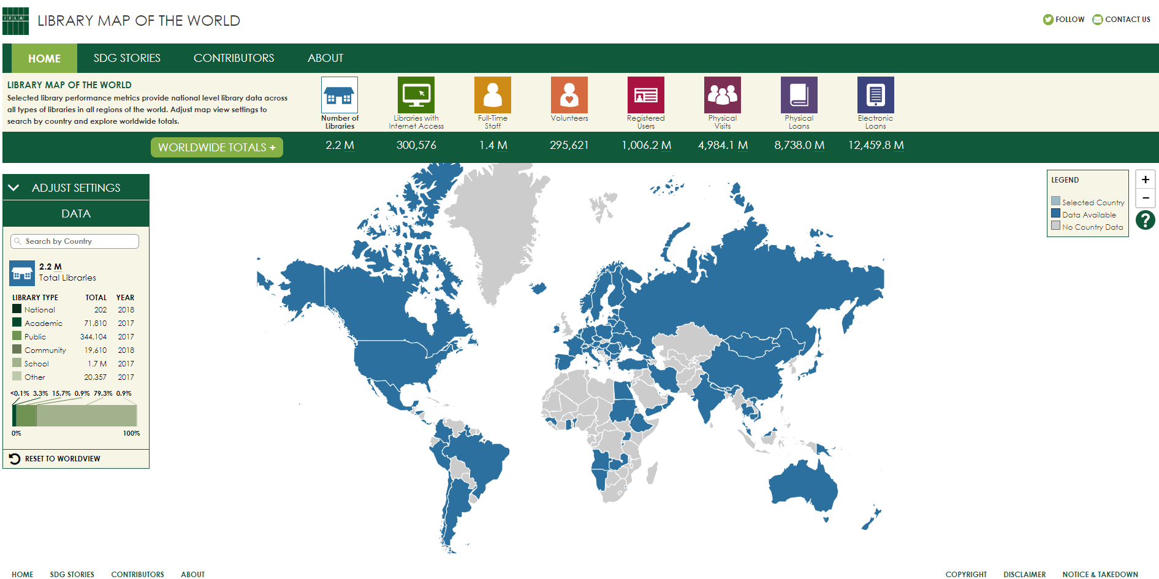Image resolution: width=1159 pixels, height=579 pixels.
Task: Click the CONTACT US link
Action: click(x=1128, y=20)
